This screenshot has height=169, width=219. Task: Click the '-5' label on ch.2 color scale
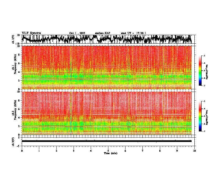(204, 116)
